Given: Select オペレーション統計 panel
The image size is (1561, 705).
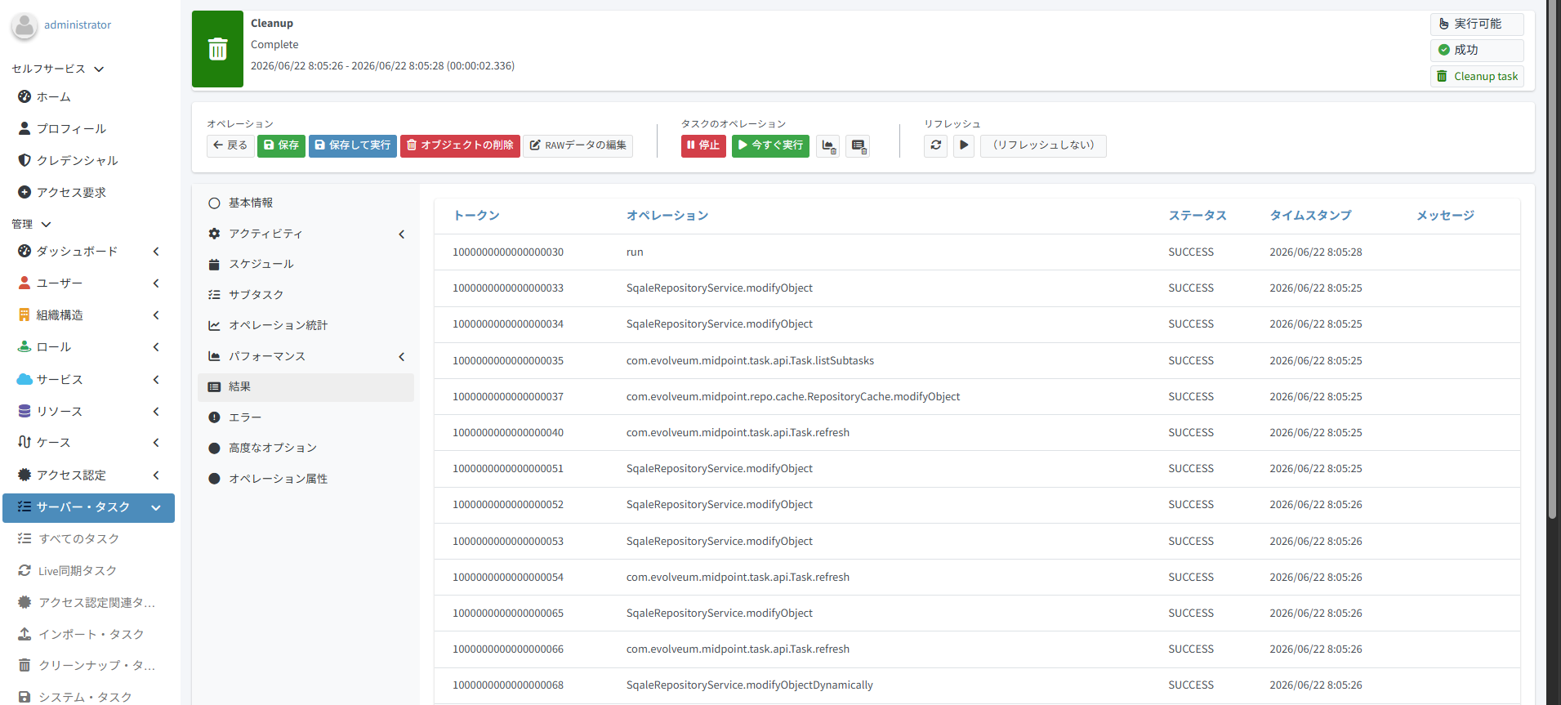Looking at the screenshot, I should click(306, 325).
